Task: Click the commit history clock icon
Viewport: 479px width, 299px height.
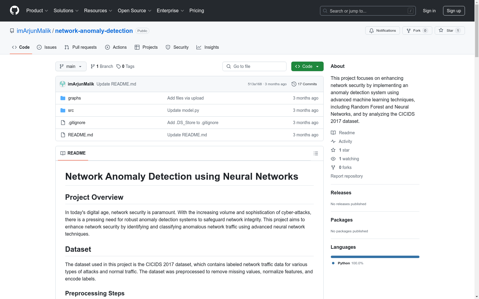Action: click(294, 84)
